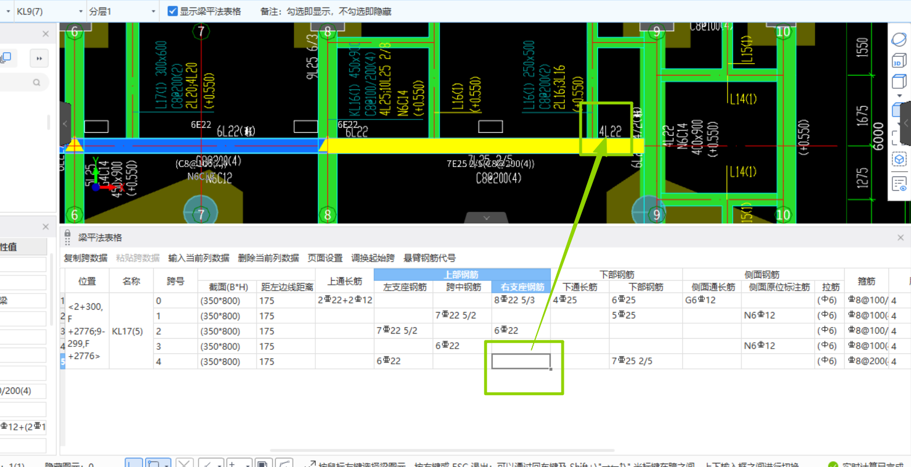Collapse the drawing area using the down chevron tab
The image size is (911, 467).
click(x=487, y=218)
